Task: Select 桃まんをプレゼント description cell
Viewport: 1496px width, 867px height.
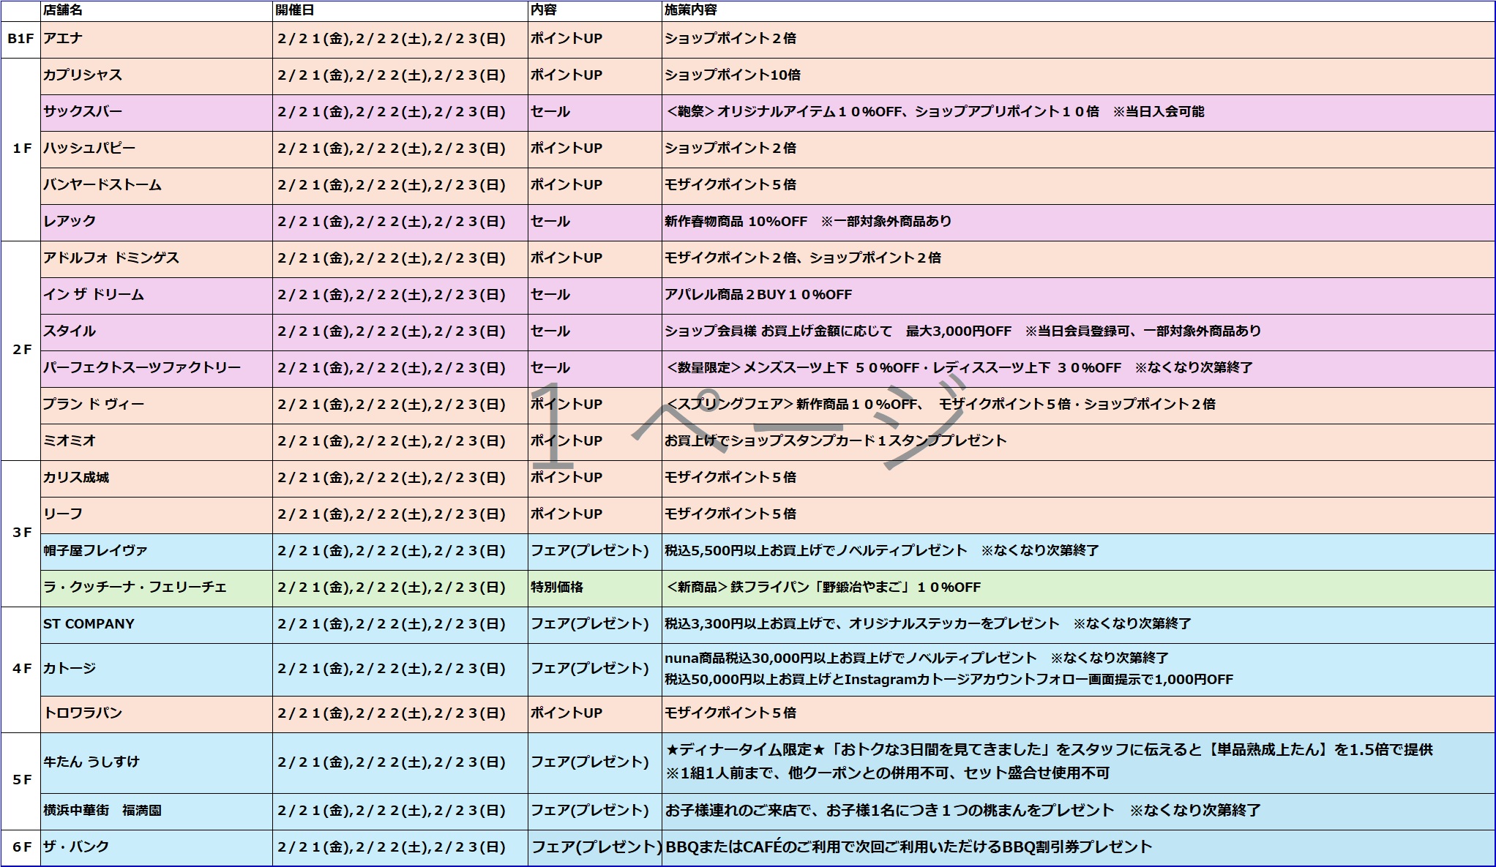Action: [x=1078, y=811]
